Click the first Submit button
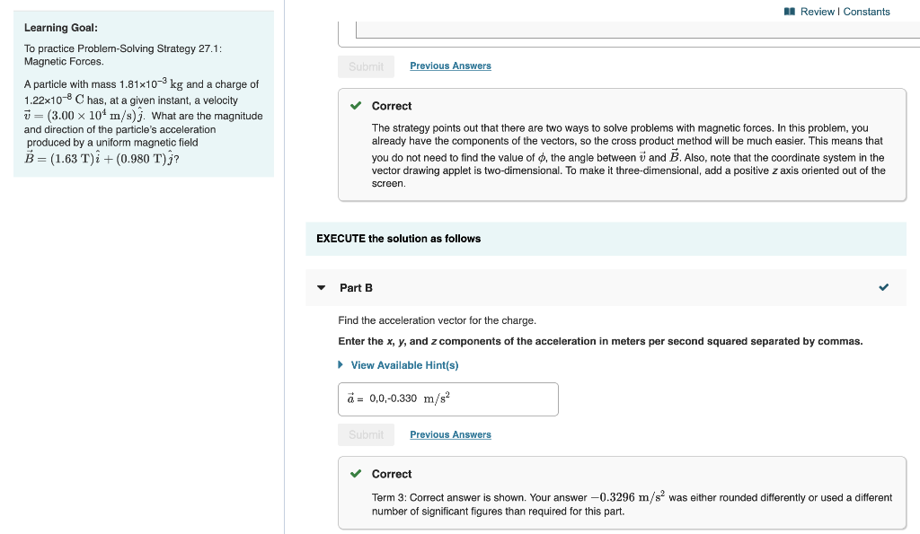Image resolution: width=920 pixels, height=534 pixels. pyautogui.click(x=366, y=66)
